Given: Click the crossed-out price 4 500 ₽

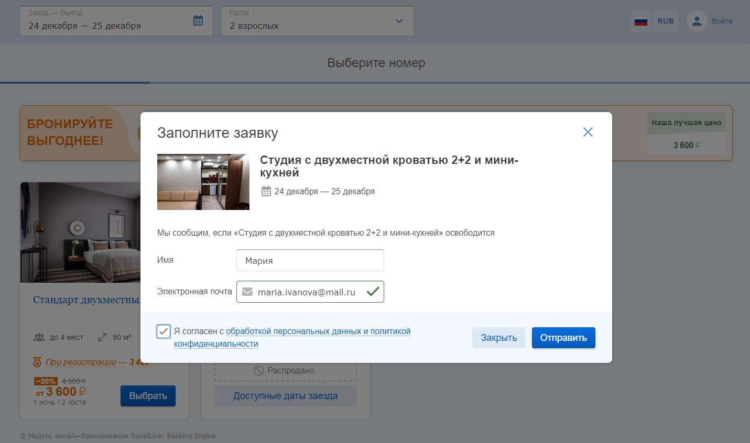Looking at the screenshot, I should pos(74,381).
